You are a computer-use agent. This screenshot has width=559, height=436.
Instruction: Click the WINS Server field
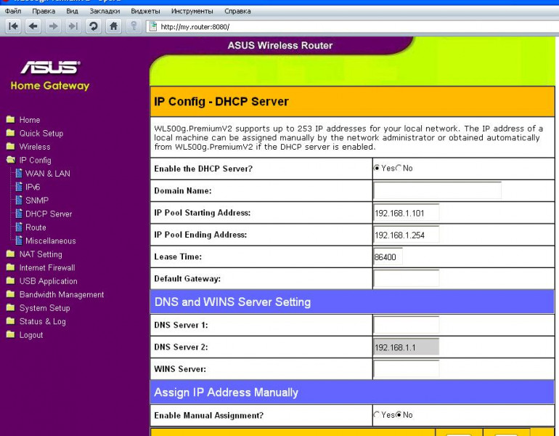pos(407,369)
